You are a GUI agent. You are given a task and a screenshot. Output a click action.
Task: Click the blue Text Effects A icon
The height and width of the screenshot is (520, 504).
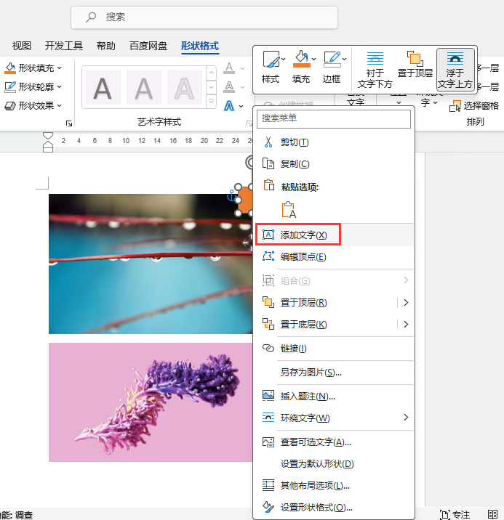[229, 106]
